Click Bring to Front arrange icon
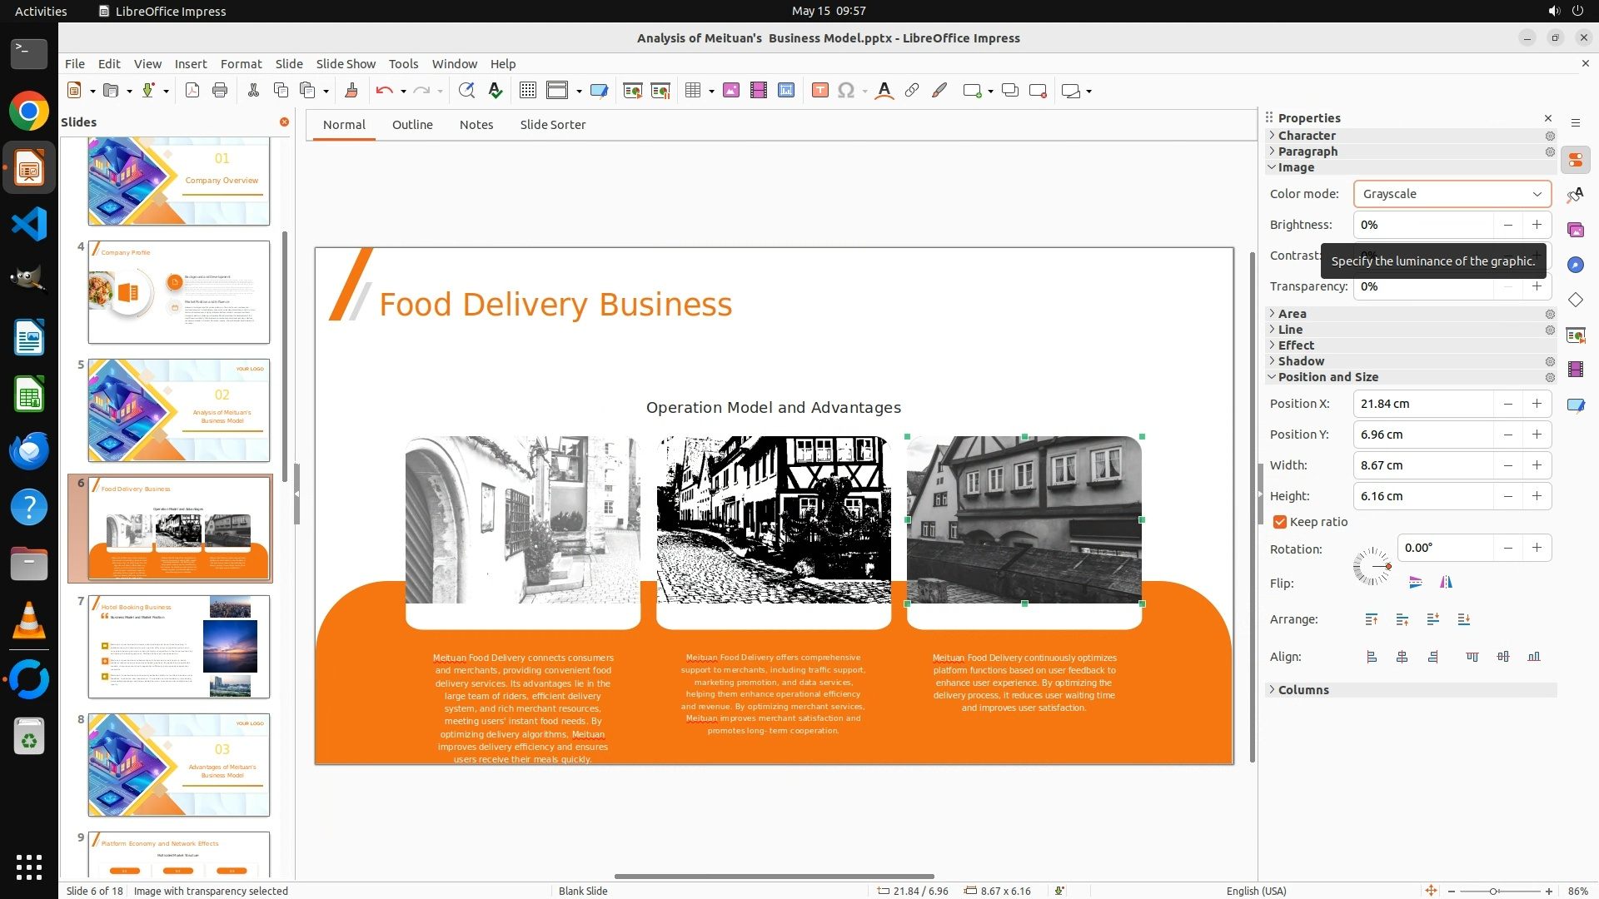The width and height of the screenshot is (1599, 899). [x=1372, y=619]
